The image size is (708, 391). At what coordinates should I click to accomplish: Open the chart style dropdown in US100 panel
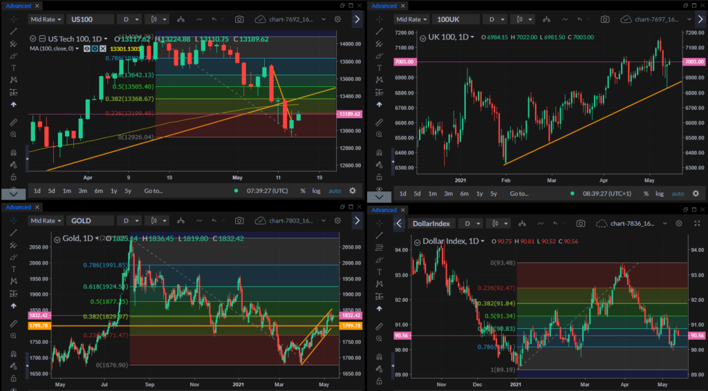158,19
